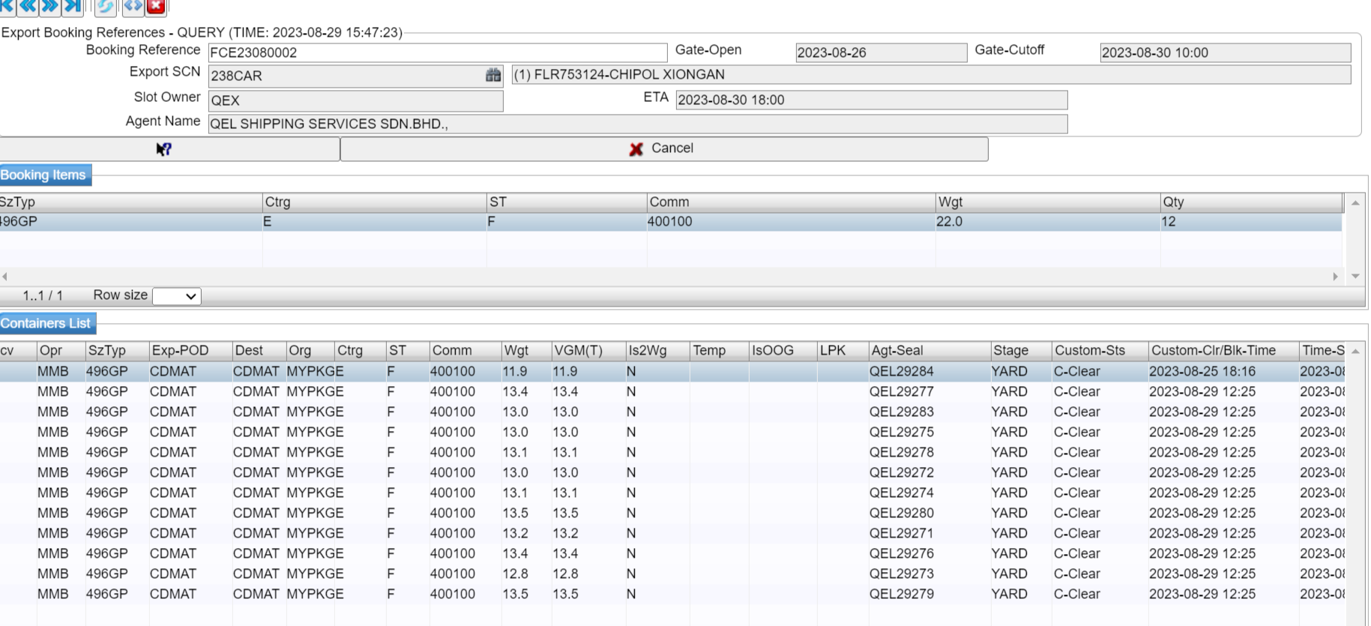Click the refresh icon in the toolbar
Screen dimensions: 1371x626
106,6
